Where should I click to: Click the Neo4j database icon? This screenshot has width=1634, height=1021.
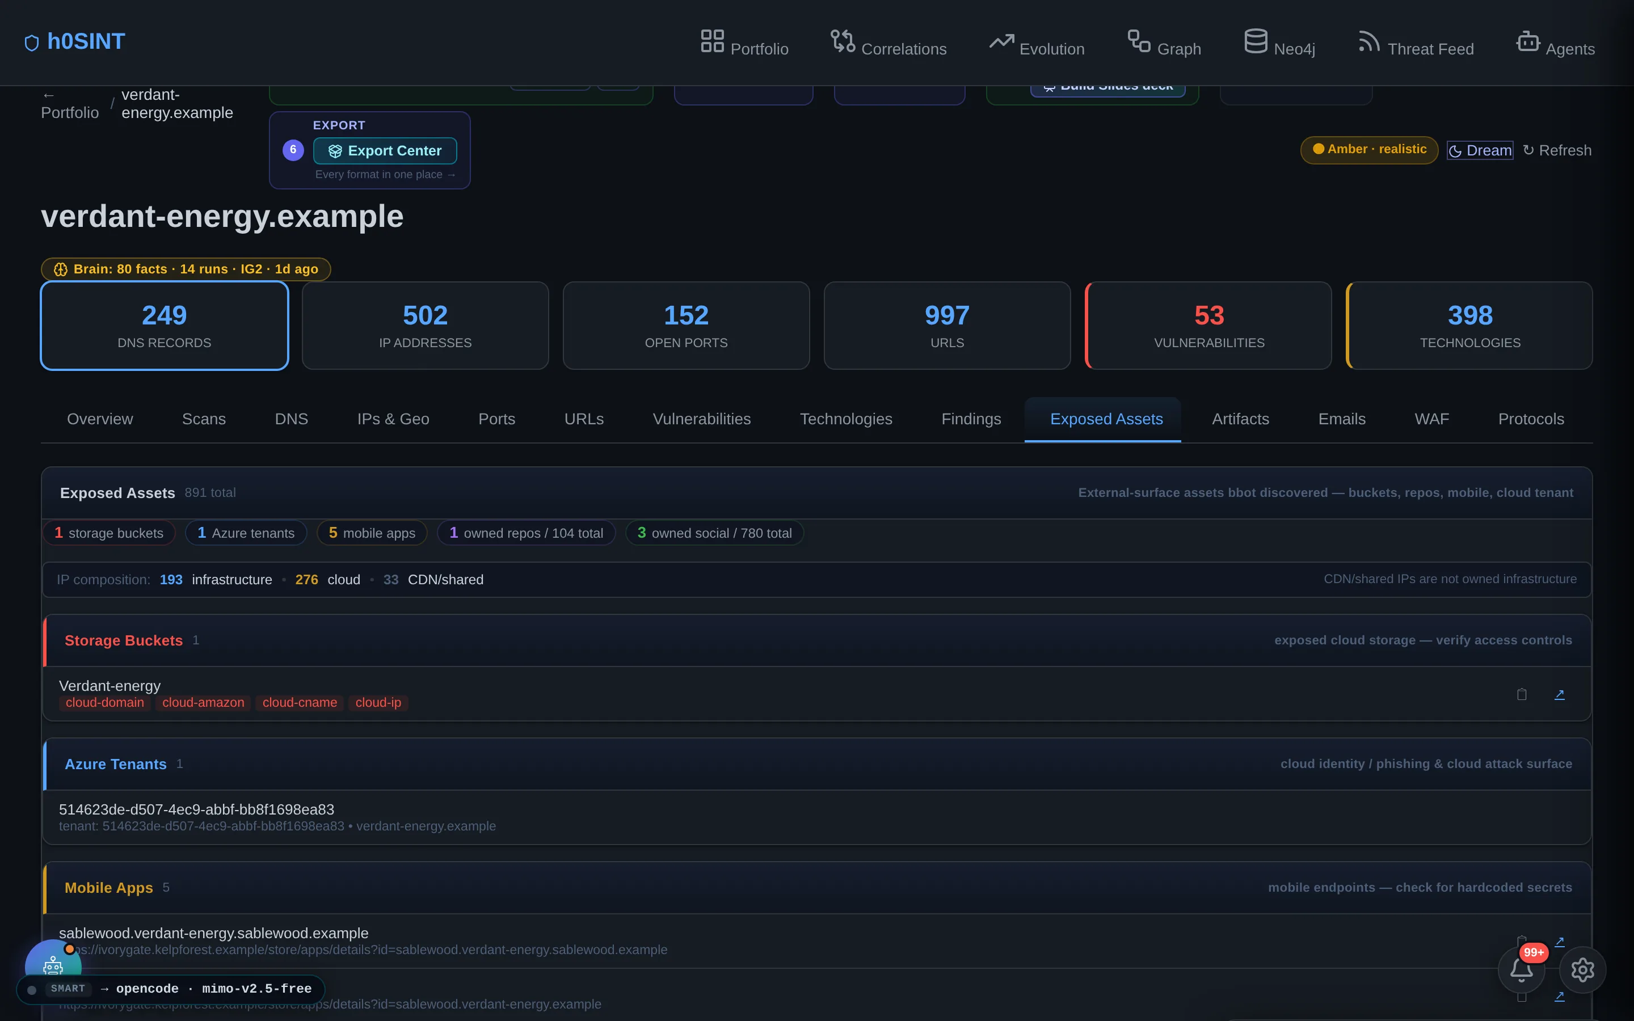coord(1255,40)
